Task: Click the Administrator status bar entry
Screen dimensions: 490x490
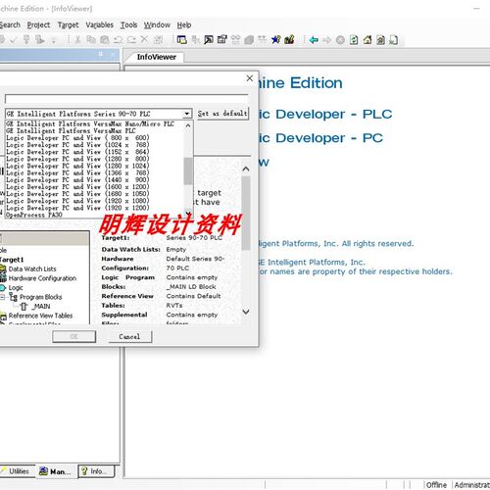Action: [x=472, y=485]
